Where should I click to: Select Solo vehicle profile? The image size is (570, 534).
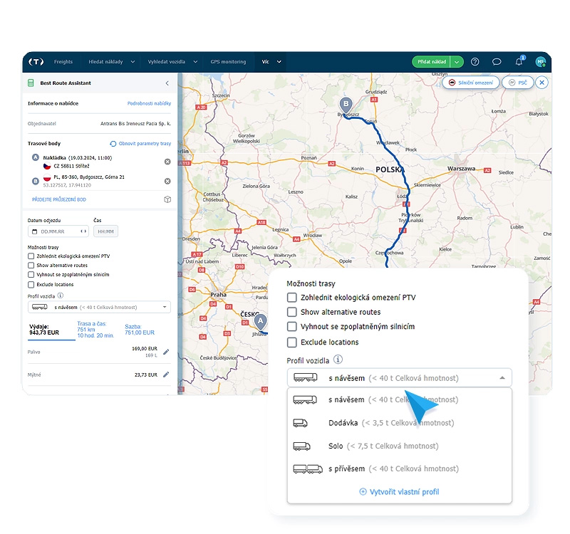tap(399, 446)
